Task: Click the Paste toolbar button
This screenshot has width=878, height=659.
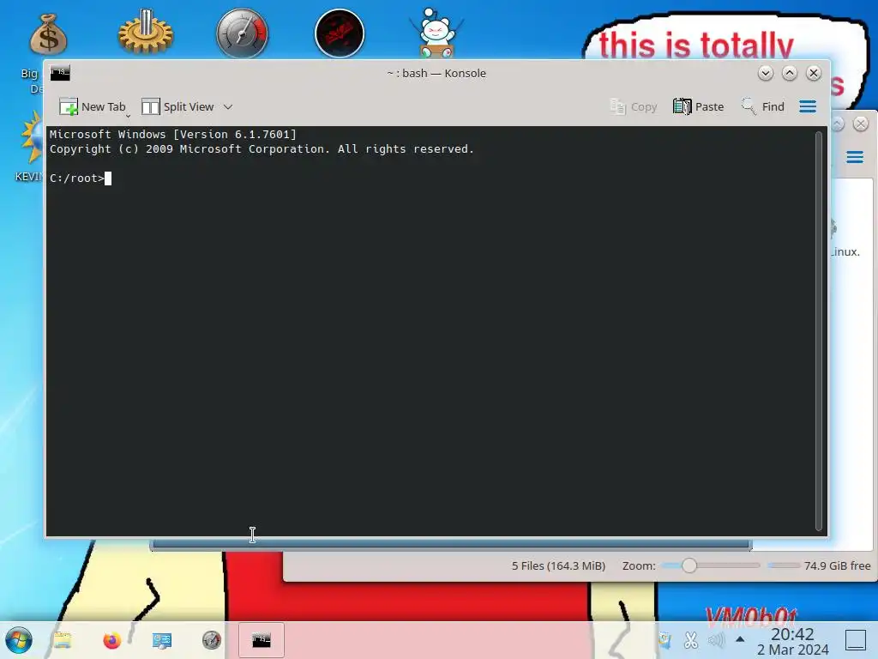Action: click(x=698, y=106)
